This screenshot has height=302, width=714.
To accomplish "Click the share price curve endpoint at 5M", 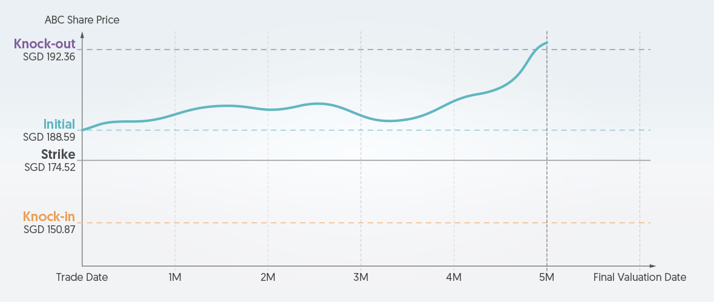I will point(546,43).
